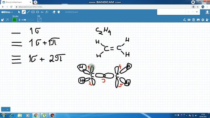Launch Internet Explorer from taskbar
The width and height of the screenshot is (210, 118).
(x=12, y=115)
